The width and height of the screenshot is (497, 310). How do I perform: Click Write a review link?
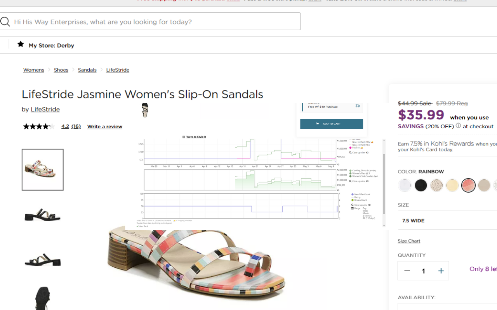click(104, 127)
